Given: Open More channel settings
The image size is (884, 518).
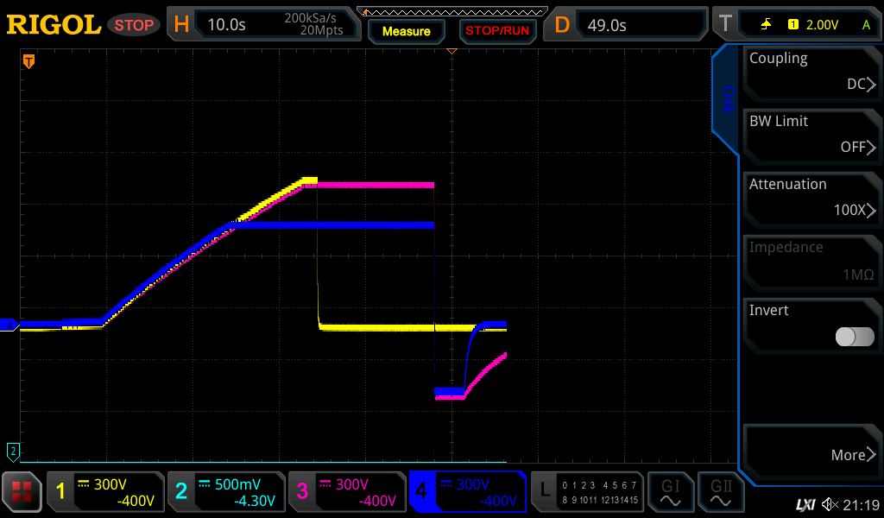Looking at the screenshot, I should (811, 454).
